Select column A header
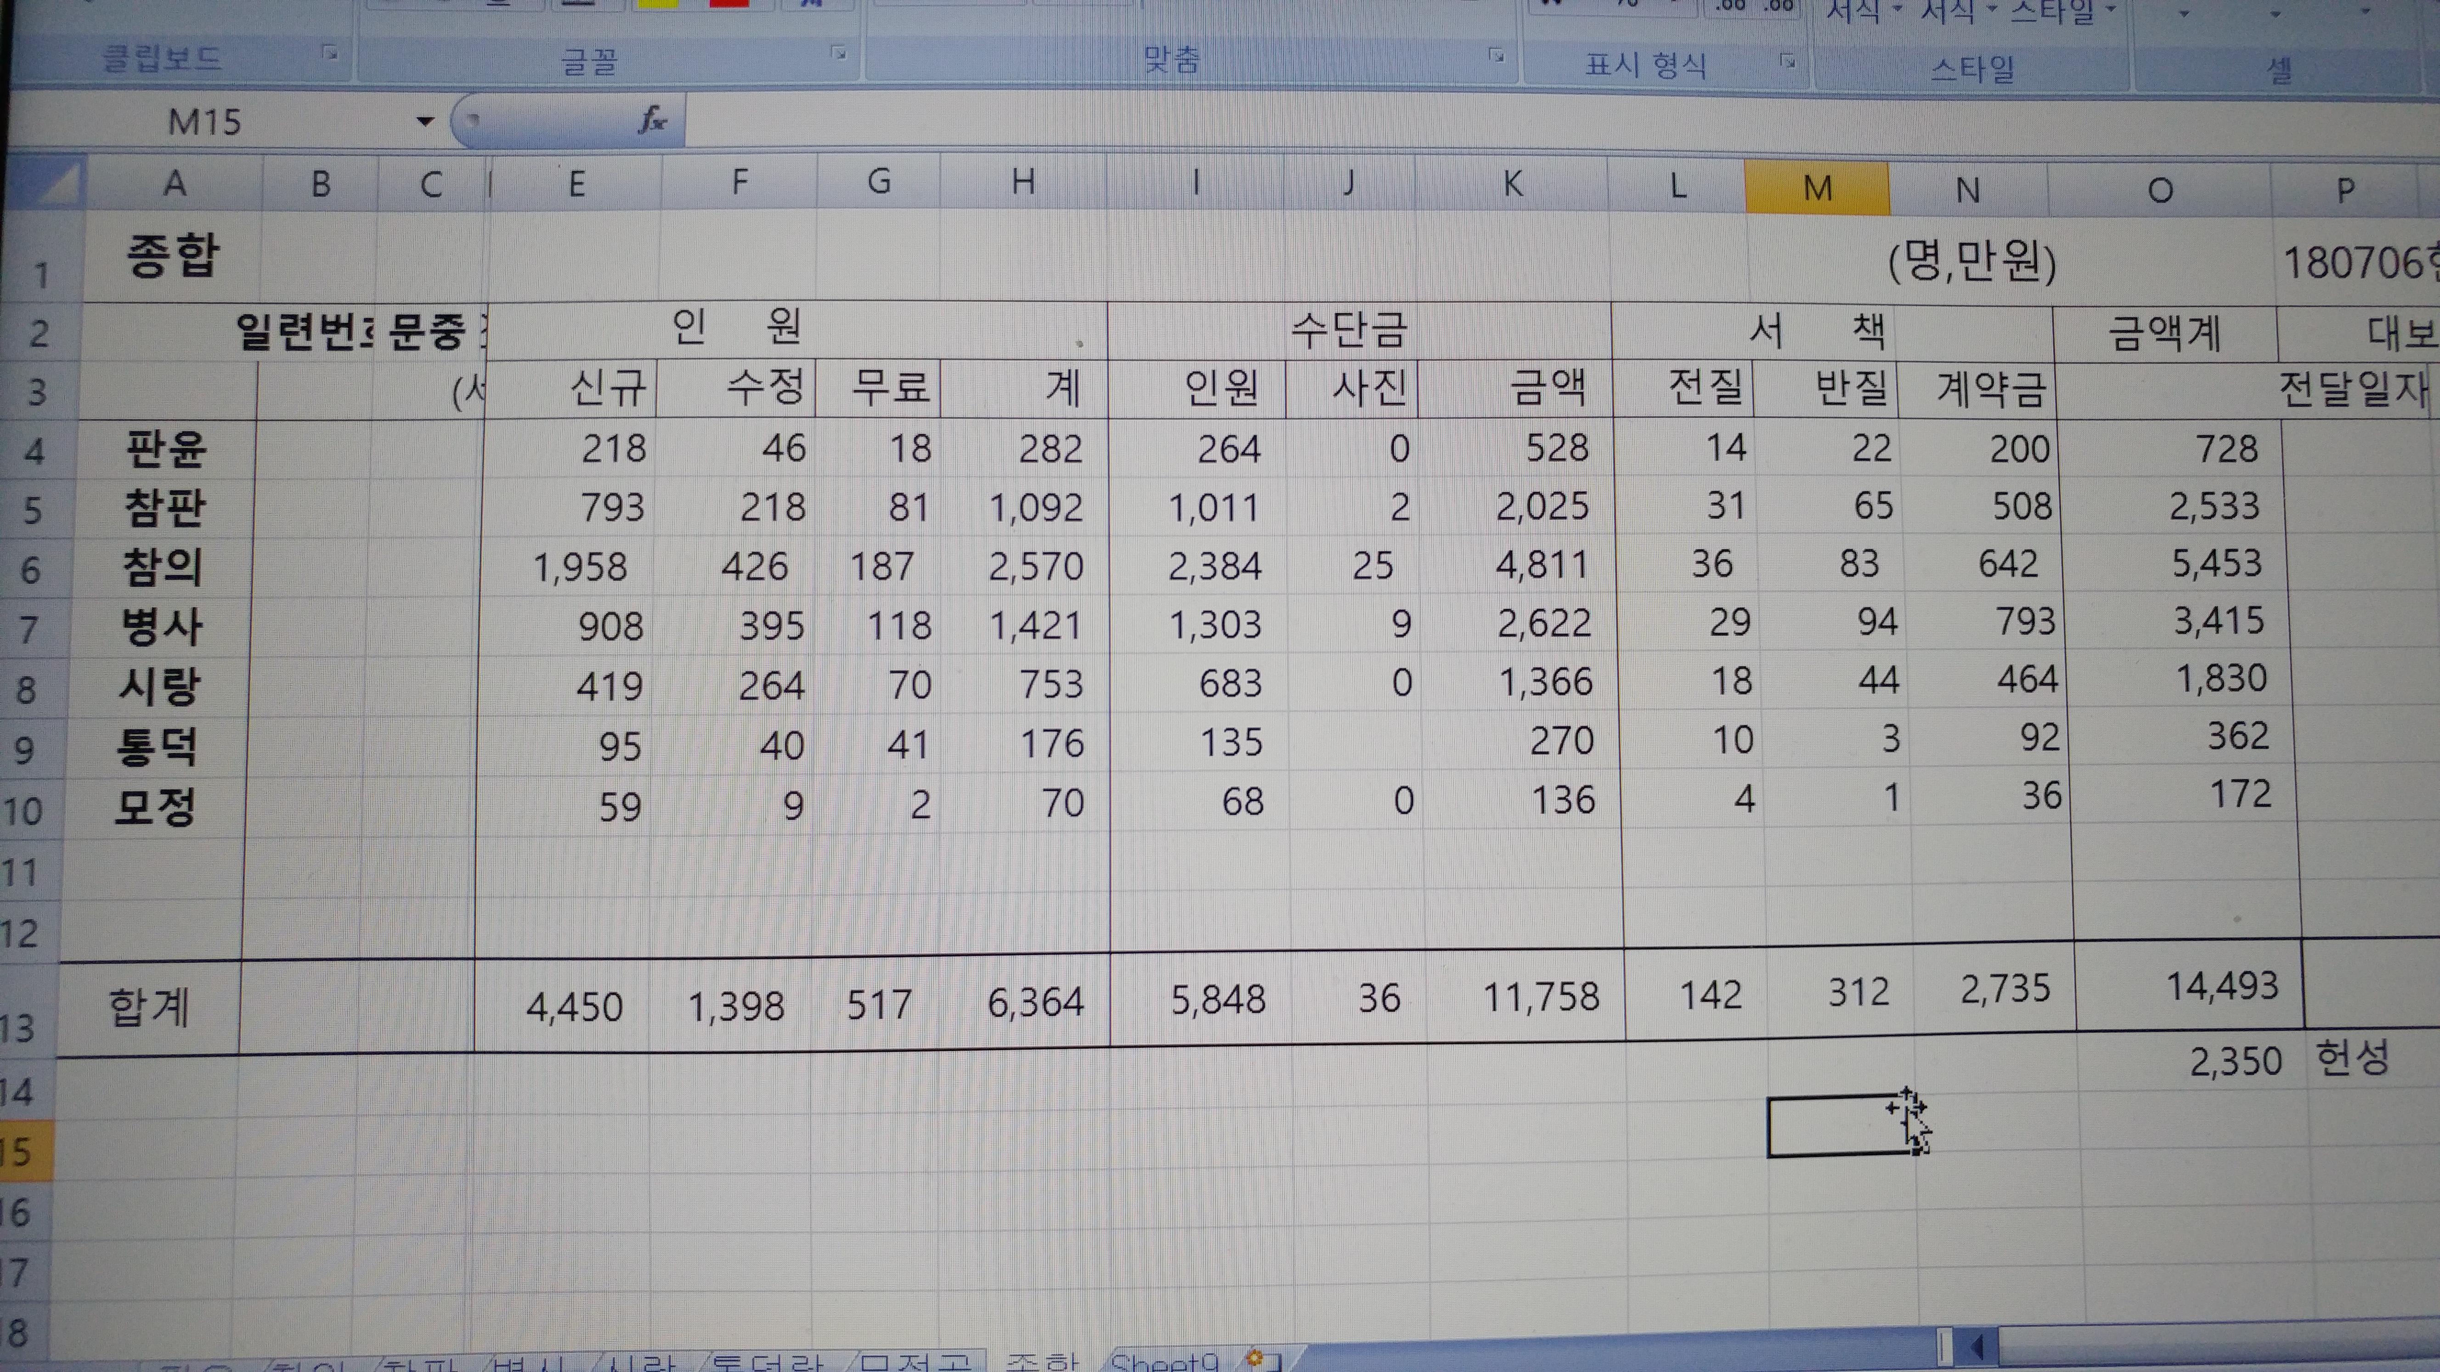The height and width of the screenshot is (1372, 2440). tap(174, 183)
